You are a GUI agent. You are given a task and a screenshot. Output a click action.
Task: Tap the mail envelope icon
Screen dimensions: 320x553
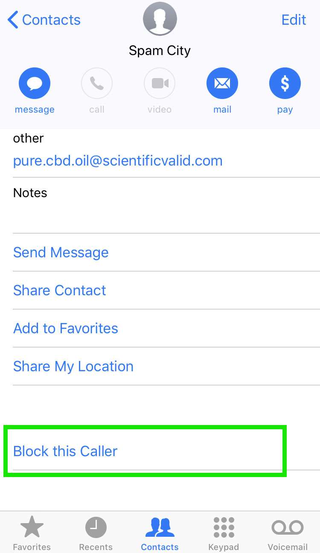(x=222, y=84)
